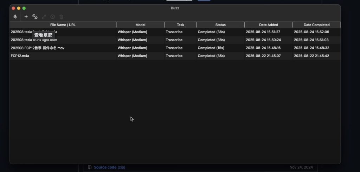The width and height of the screenshot is (360, 172).
Task: Open the source code zip file icon
Action: tap(90, 167)
